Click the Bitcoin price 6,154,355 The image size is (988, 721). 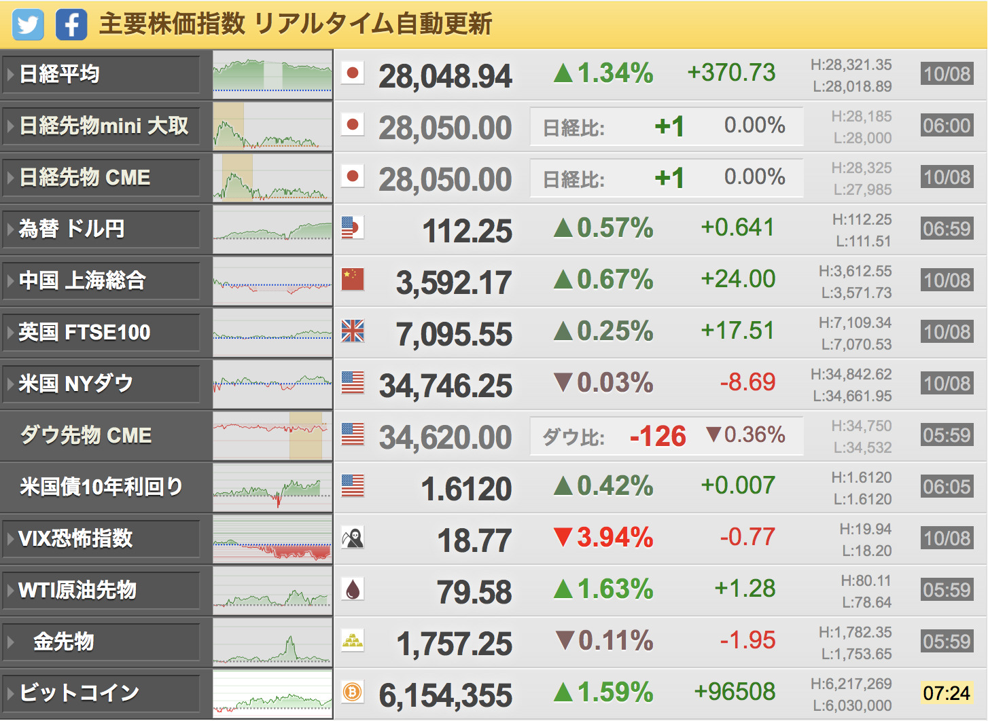pos(445,695)
